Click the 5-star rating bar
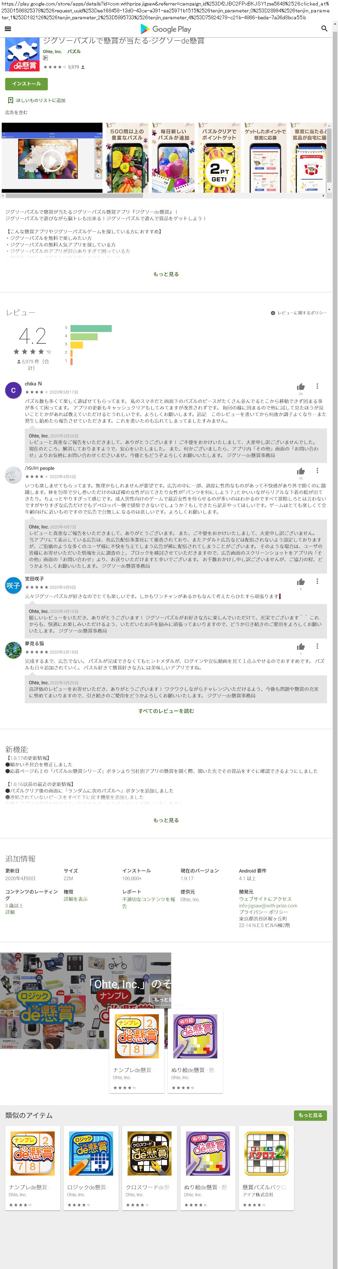This screenshot has height=1269, width=338. pos(91,329)
